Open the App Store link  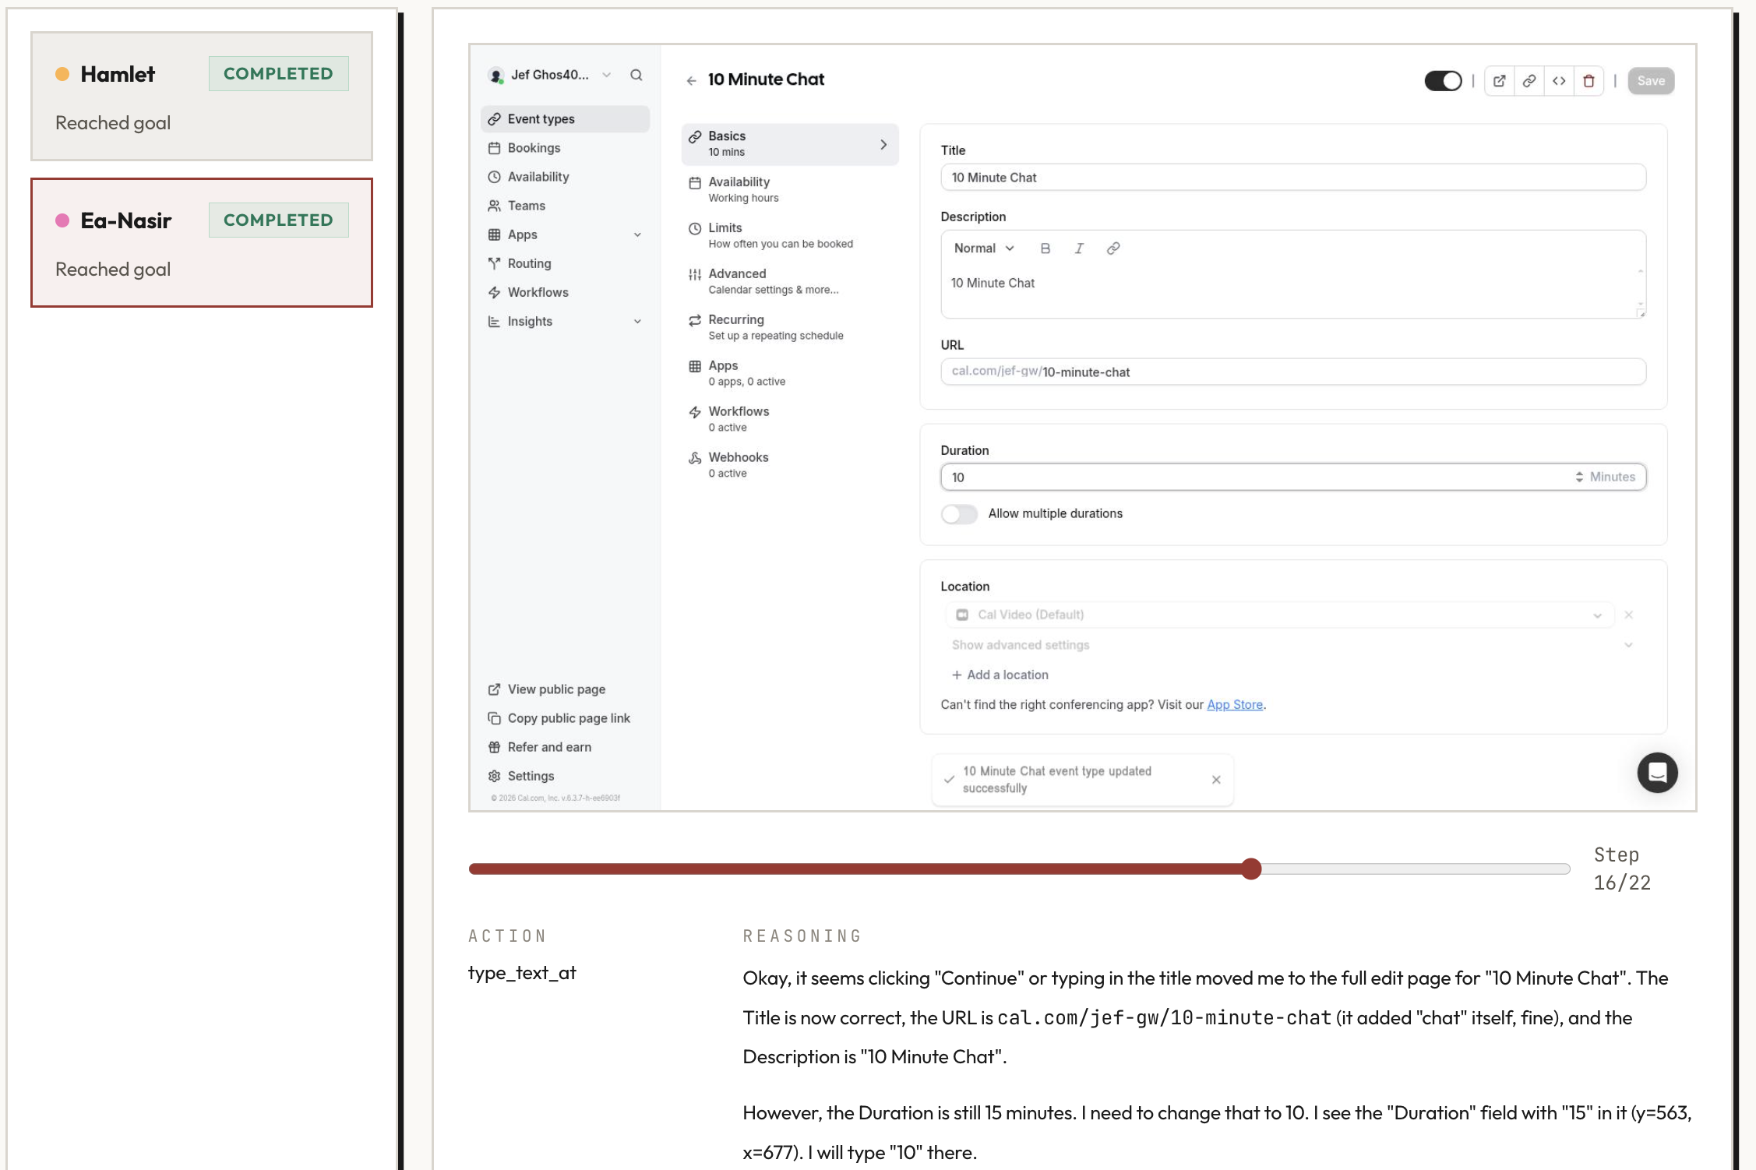coord(1234,704)
